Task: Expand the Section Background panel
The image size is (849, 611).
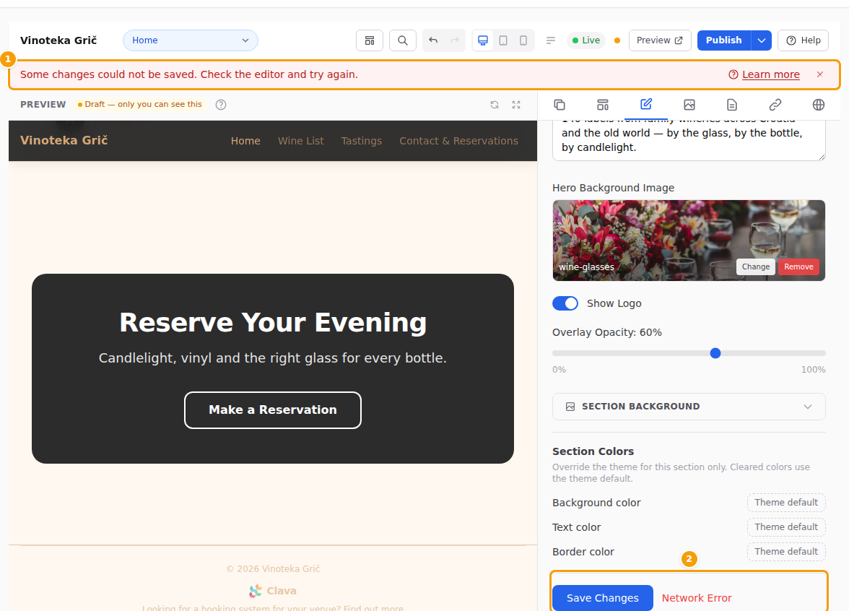Action: coord(689,407)
